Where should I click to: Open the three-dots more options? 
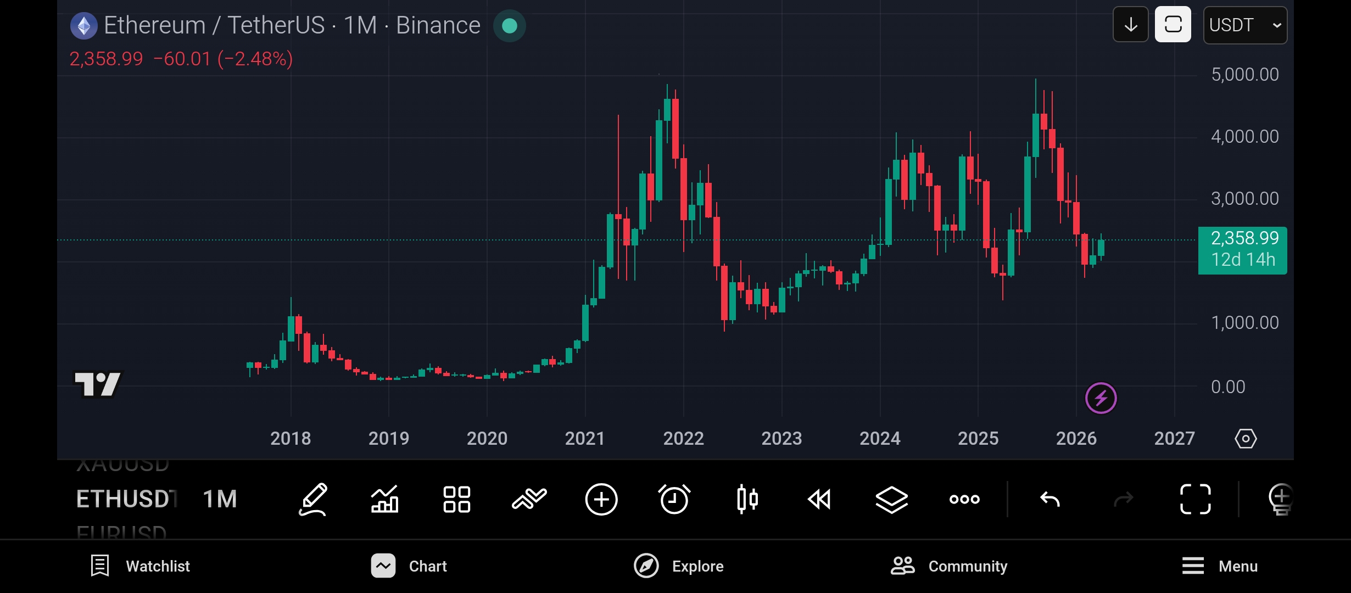(x=964, y=499)
